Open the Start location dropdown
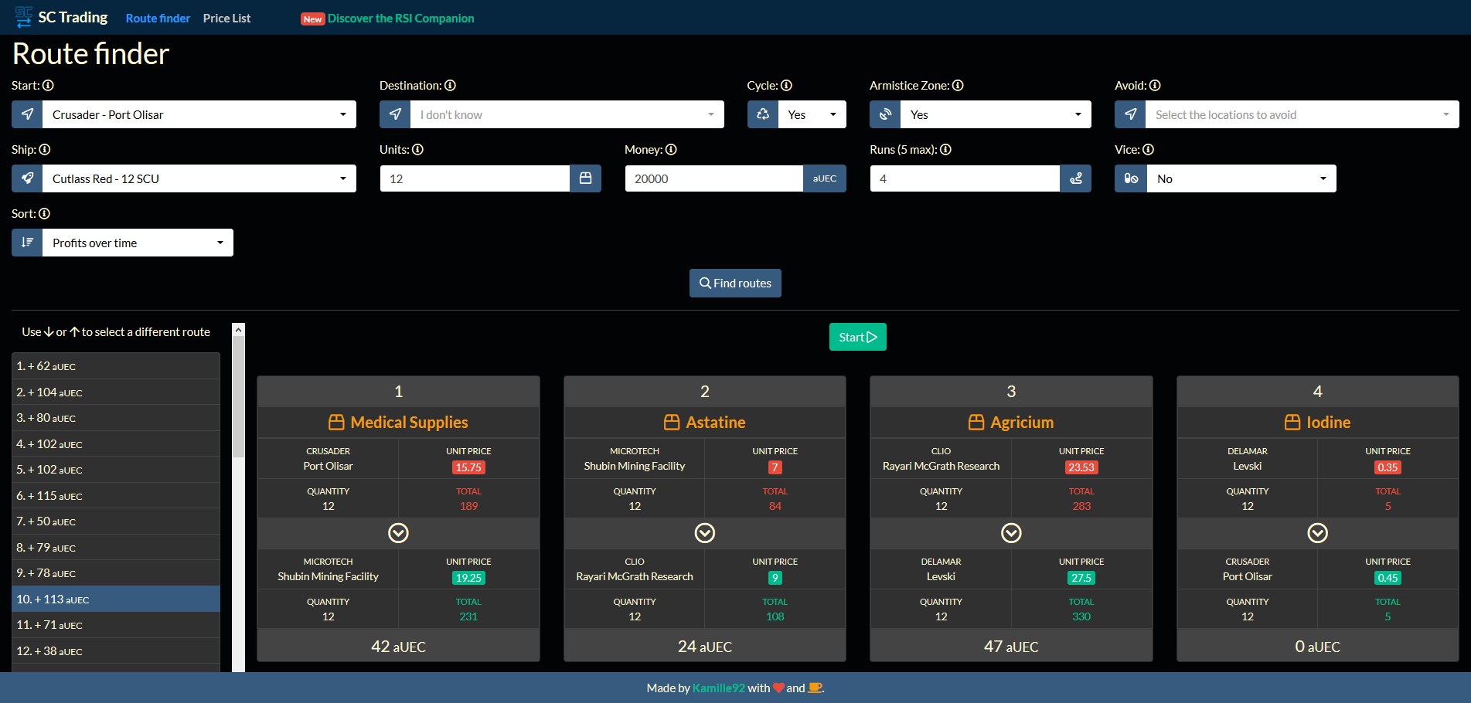Screen dimensions: 1471x703 (199, 114)
